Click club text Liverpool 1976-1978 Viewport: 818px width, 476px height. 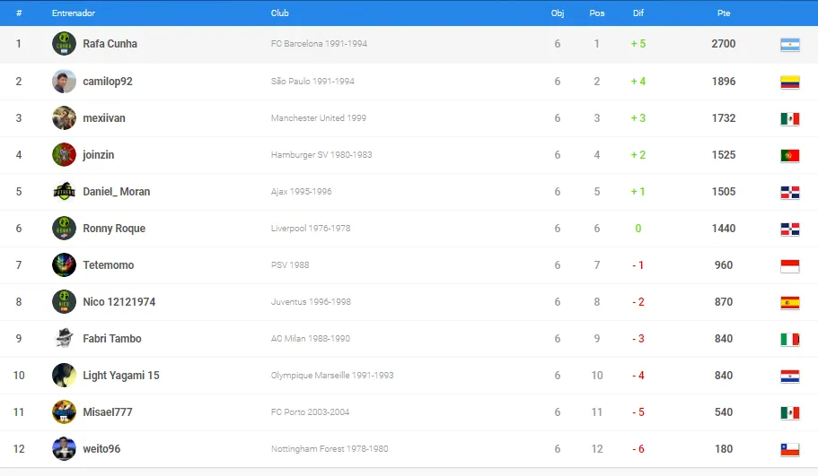311,228
